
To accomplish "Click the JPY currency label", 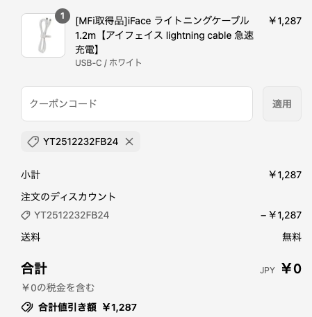I will (268, 270).
